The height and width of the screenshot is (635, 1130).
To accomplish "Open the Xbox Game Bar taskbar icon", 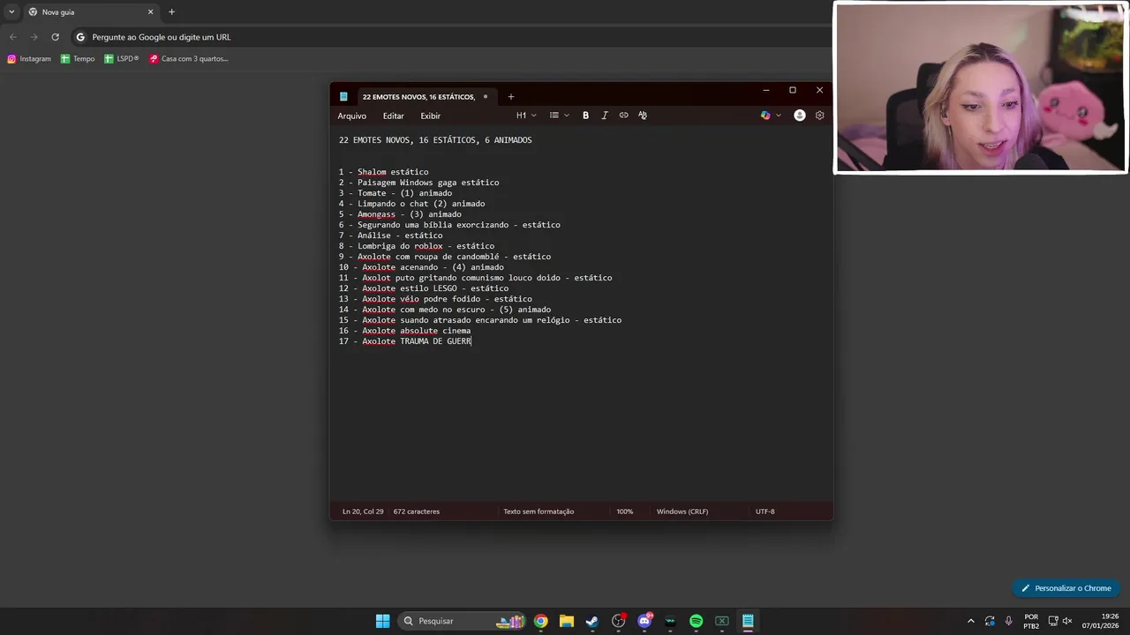I will (x=722, y=621).
